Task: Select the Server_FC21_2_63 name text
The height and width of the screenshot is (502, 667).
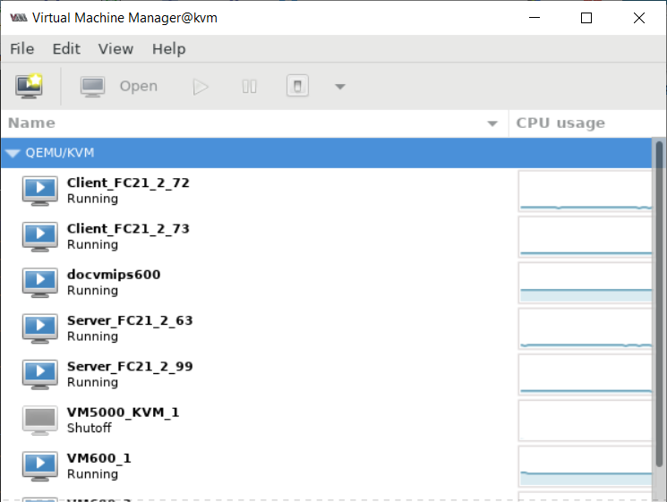Action: (130, 320)
